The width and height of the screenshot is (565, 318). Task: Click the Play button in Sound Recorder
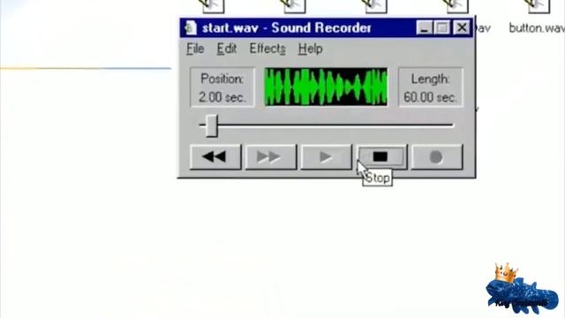click(x=326, y=157)
